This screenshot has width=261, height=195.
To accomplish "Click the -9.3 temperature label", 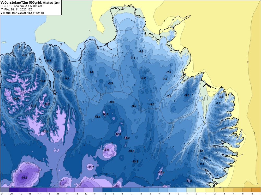I will (152, 104).
